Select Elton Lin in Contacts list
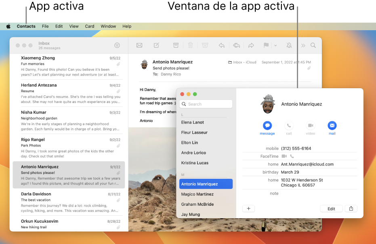The width and height of the screenshot is (376, 244). tap(189, 143)
